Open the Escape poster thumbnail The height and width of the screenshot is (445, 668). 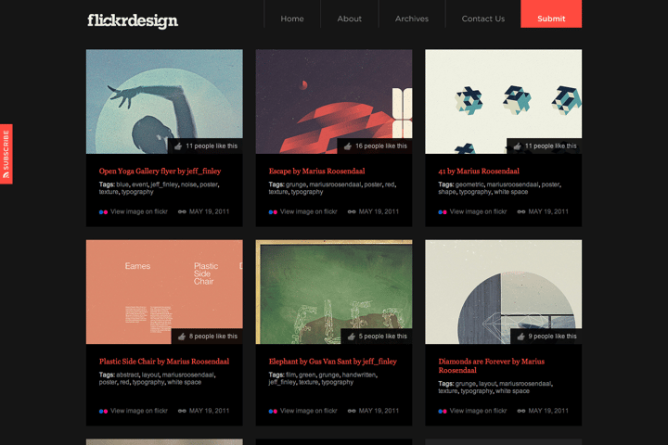(334, 101)
